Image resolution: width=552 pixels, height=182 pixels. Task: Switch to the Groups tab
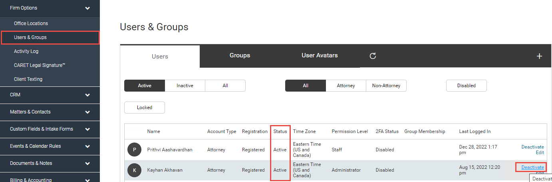(240, 55)
